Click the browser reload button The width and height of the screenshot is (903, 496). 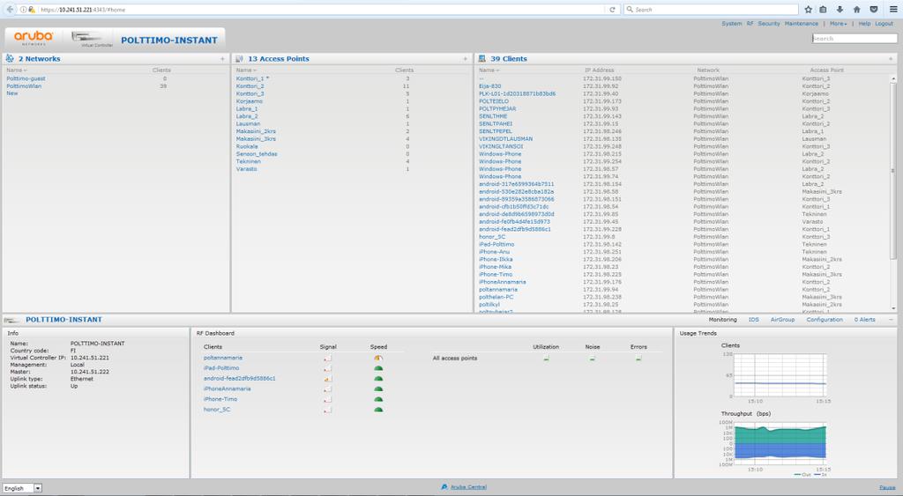point(612,9)
